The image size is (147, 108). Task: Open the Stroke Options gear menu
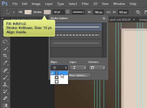(x=104, y=18)
